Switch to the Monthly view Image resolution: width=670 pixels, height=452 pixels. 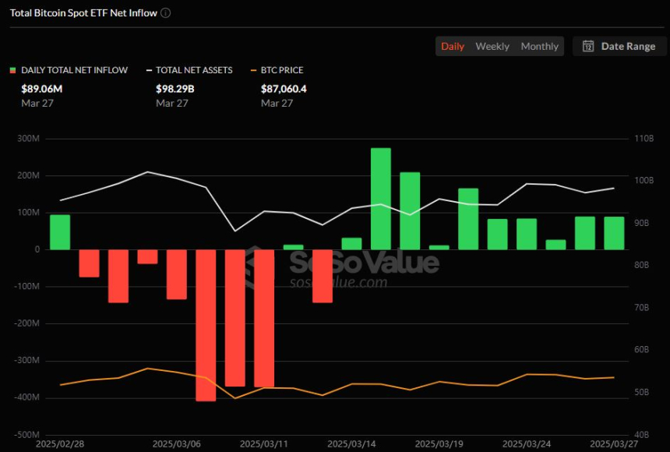(539, 46)
